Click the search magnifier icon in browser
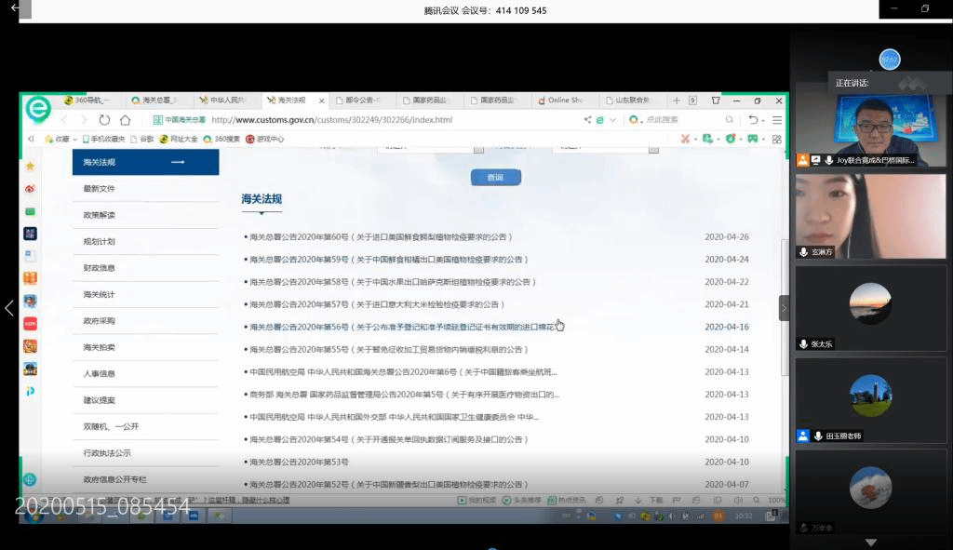The width and height of the screenshot is (953, 550). point(730,120)
